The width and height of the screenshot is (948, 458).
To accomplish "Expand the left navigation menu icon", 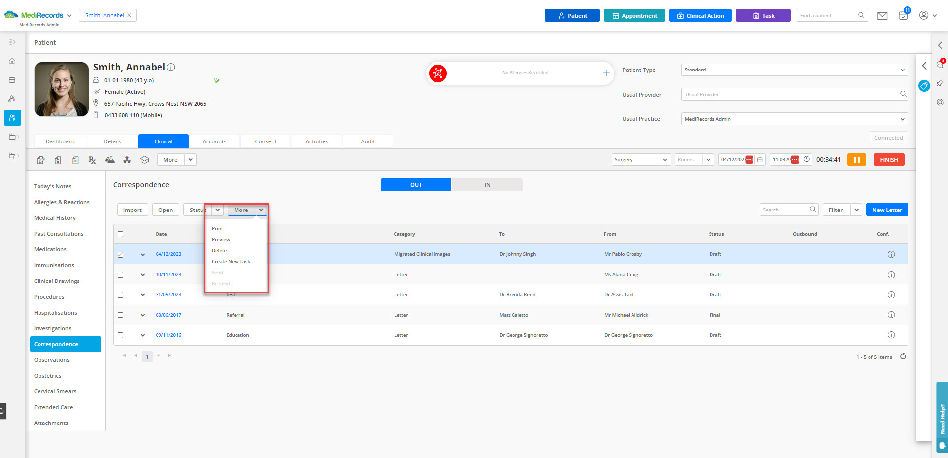I will (12, 42).
